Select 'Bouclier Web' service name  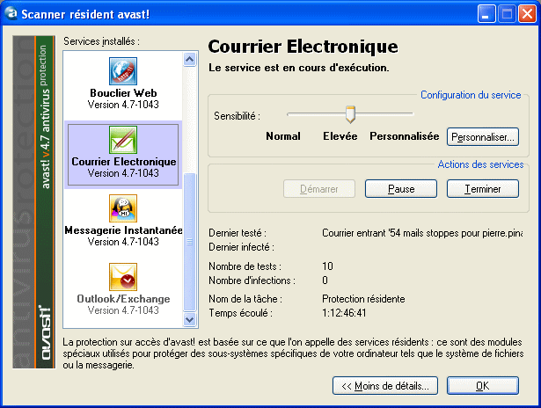tap(123, 93)
